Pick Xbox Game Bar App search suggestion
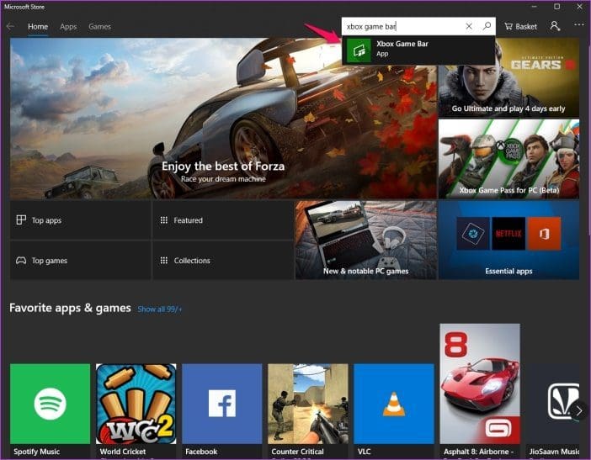591x460 pixels. pyautogui.click(x=418, y=50)
